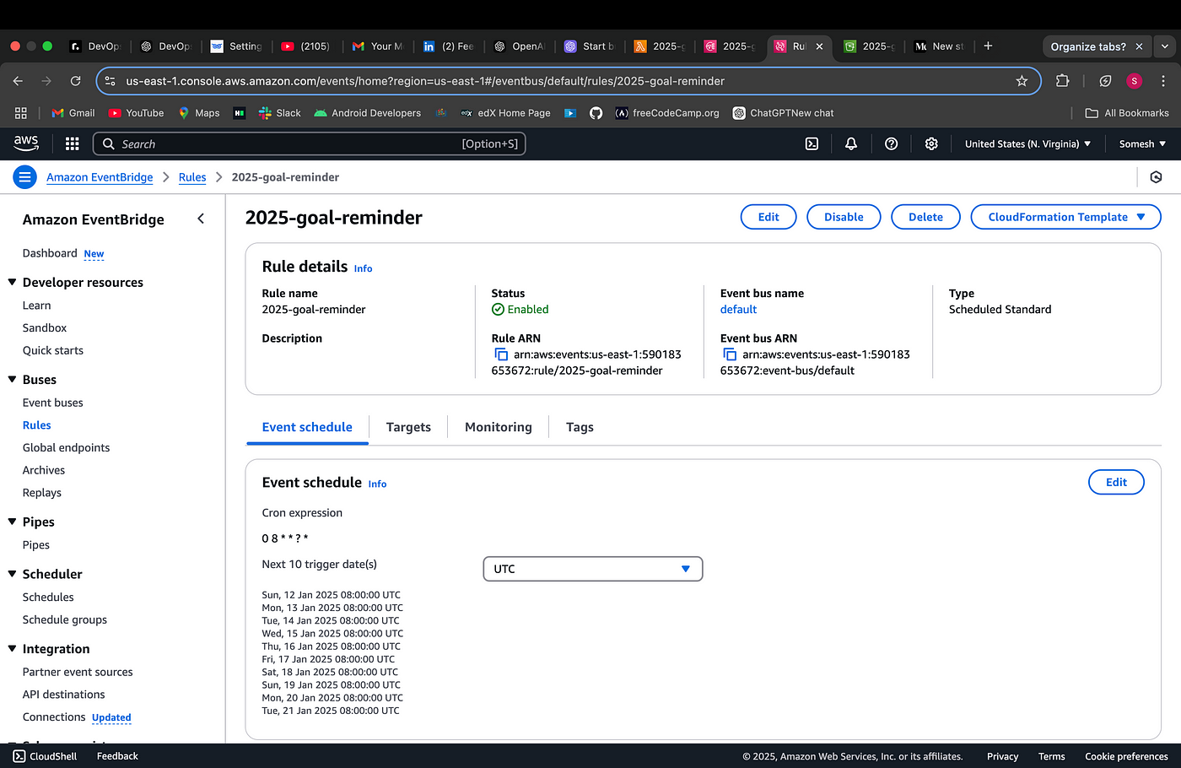Click the Edit button beside rule title

point(768,217)
